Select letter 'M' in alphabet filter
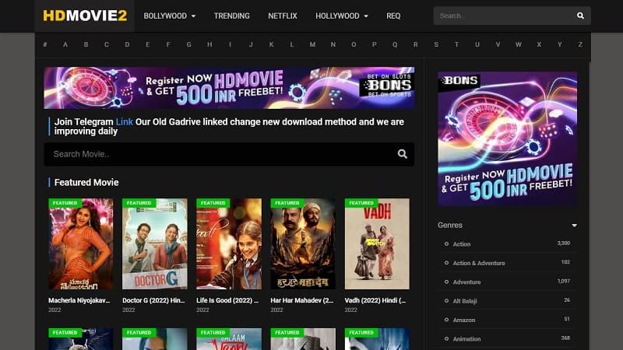The width and height of the screenshot is (623, 350). coord(312,44)
